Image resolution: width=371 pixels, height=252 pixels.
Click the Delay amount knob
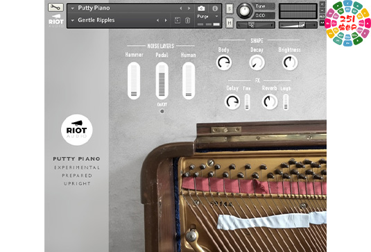pos(232,102)
